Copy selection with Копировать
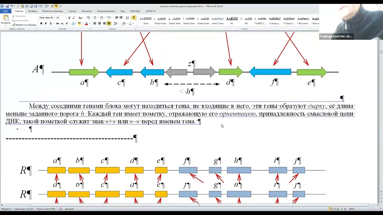The height and width of the screenshot is (215, 383). [20, 20]
